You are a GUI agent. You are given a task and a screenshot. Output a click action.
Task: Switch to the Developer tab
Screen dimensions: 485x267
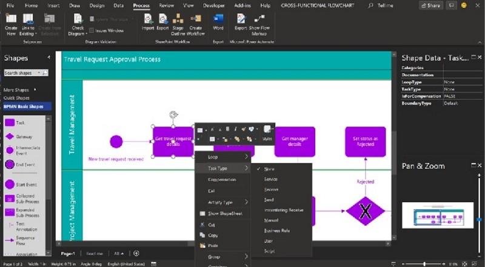[x=214, y=5]
